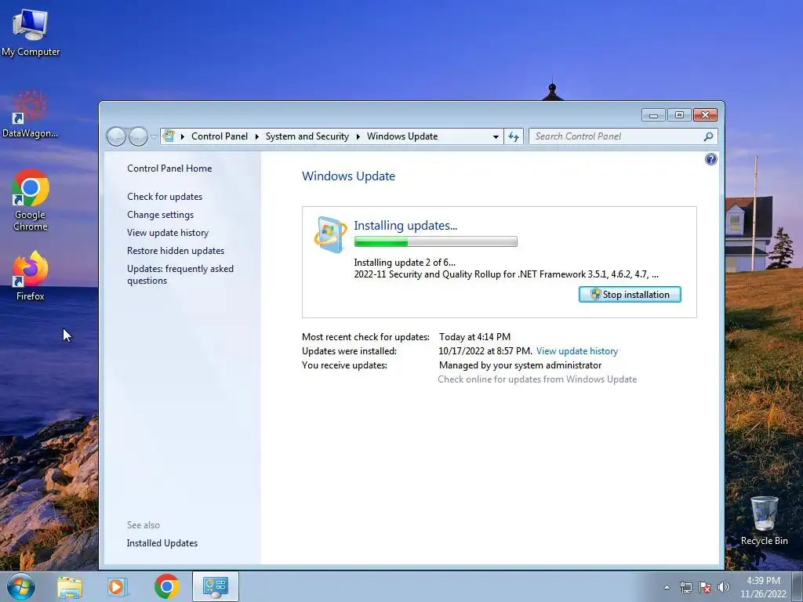
Task: Open My Computer desktop icon
Action: pyautogui.click(x=31, y=33)
